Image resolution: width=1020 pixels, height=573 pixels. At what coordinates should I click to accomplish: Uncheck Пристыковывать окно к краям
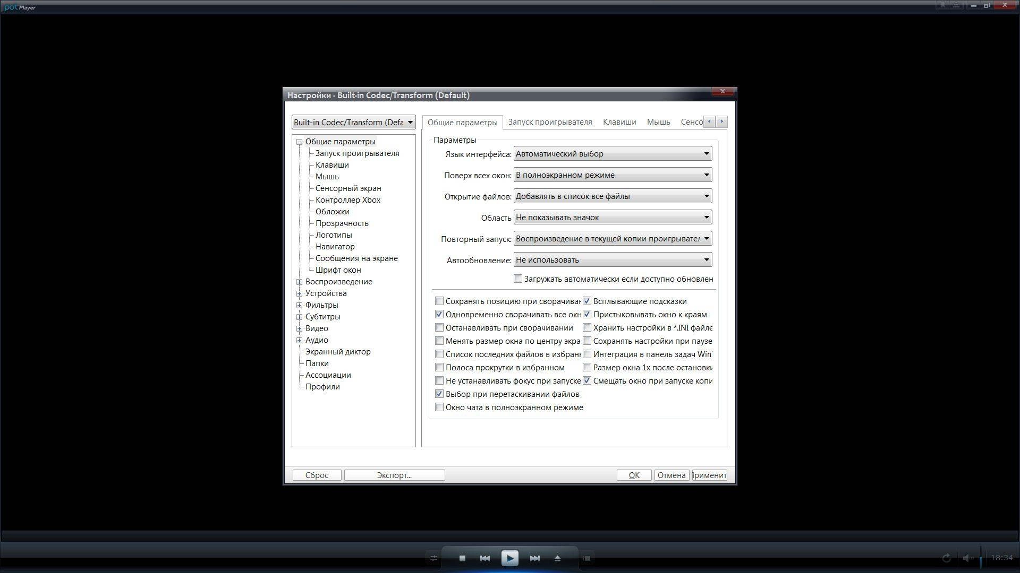(587, 315)
